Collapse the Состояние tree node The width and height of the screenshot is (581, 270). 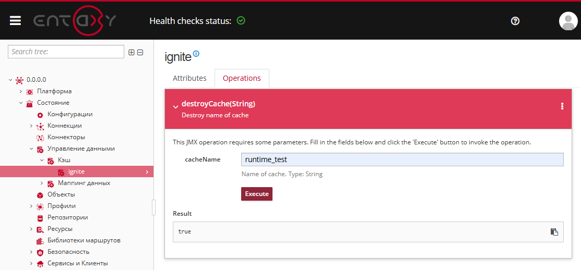tap(21, 103)
